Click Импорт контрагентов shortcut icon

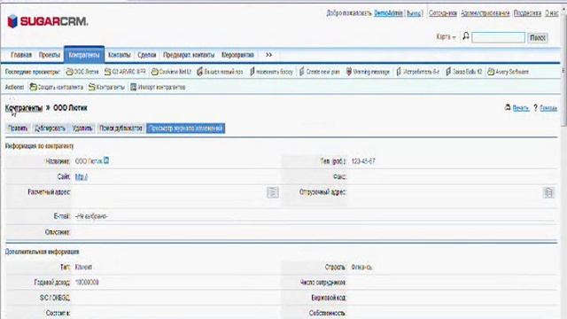pyautogui.click(x=134, y=87)
